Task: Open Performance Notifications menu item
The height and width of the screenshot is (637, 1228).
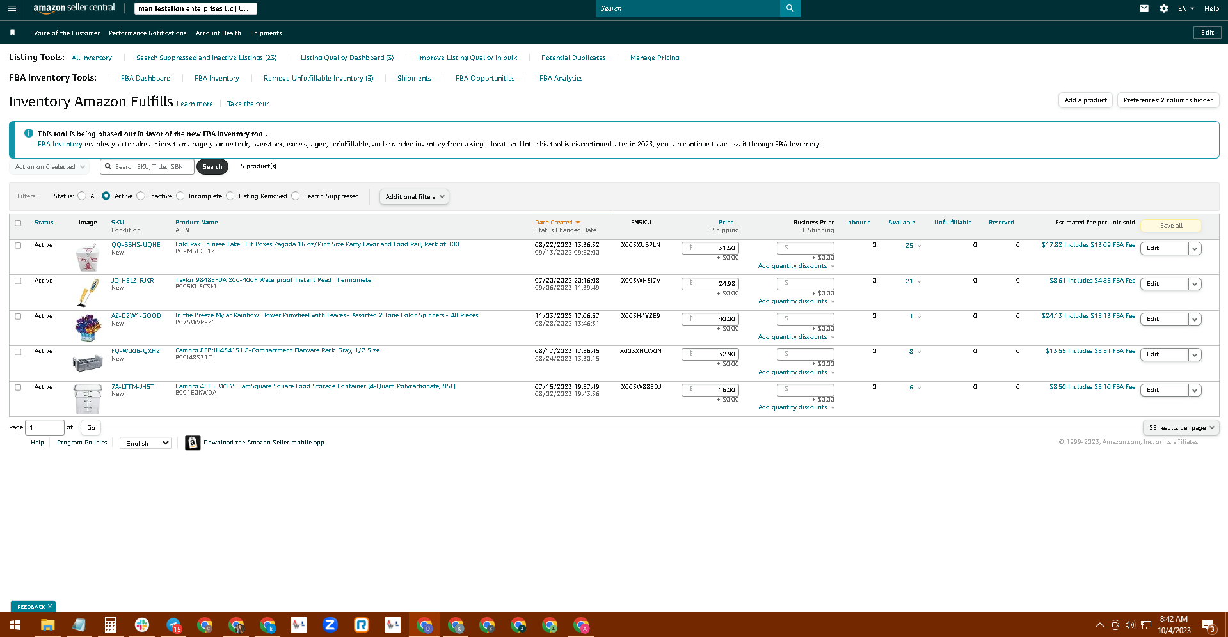Action: tap(148, 33)
